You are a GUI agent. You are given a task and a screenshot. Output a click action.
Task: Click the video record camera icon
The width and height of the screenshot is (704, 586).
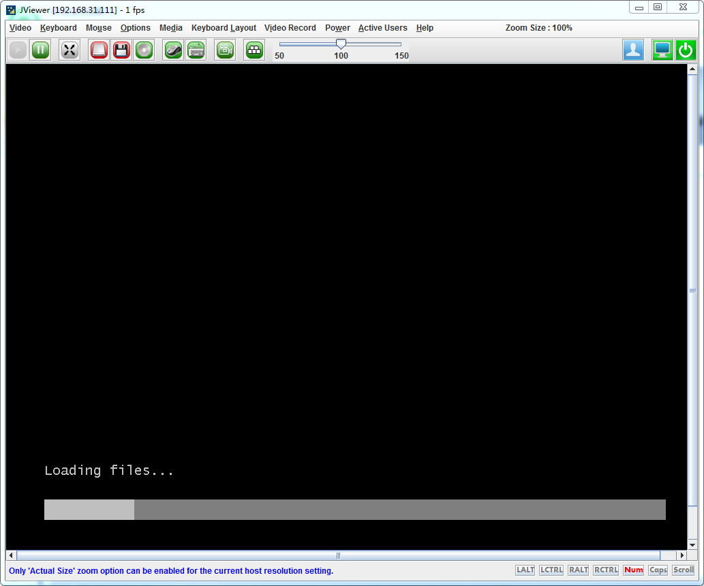225,50
